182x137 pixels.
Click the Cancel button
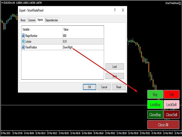tap(104, 87)
